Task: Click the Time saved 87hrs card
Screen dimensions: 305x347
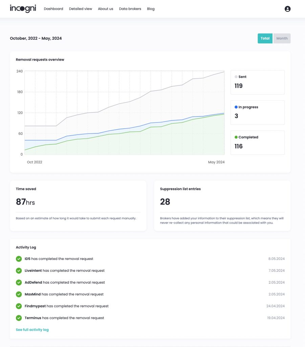Action: coord(78,206)
